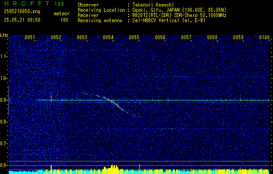The image size is (273, 174).
Task: Click the 0059 time marker
Action: click(238, 37)
